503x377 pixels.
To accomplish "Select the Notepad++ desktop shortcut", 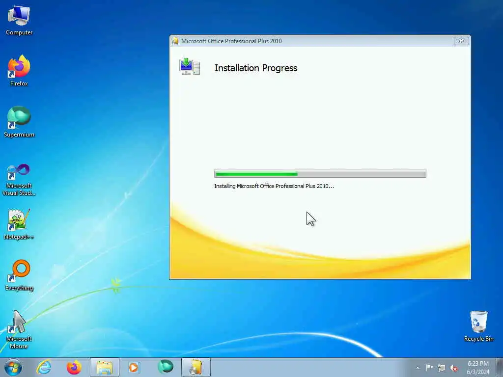I will (19, 224).
